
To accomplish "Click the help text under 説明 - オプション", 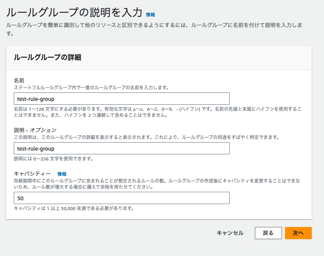I will click(146, 137).
